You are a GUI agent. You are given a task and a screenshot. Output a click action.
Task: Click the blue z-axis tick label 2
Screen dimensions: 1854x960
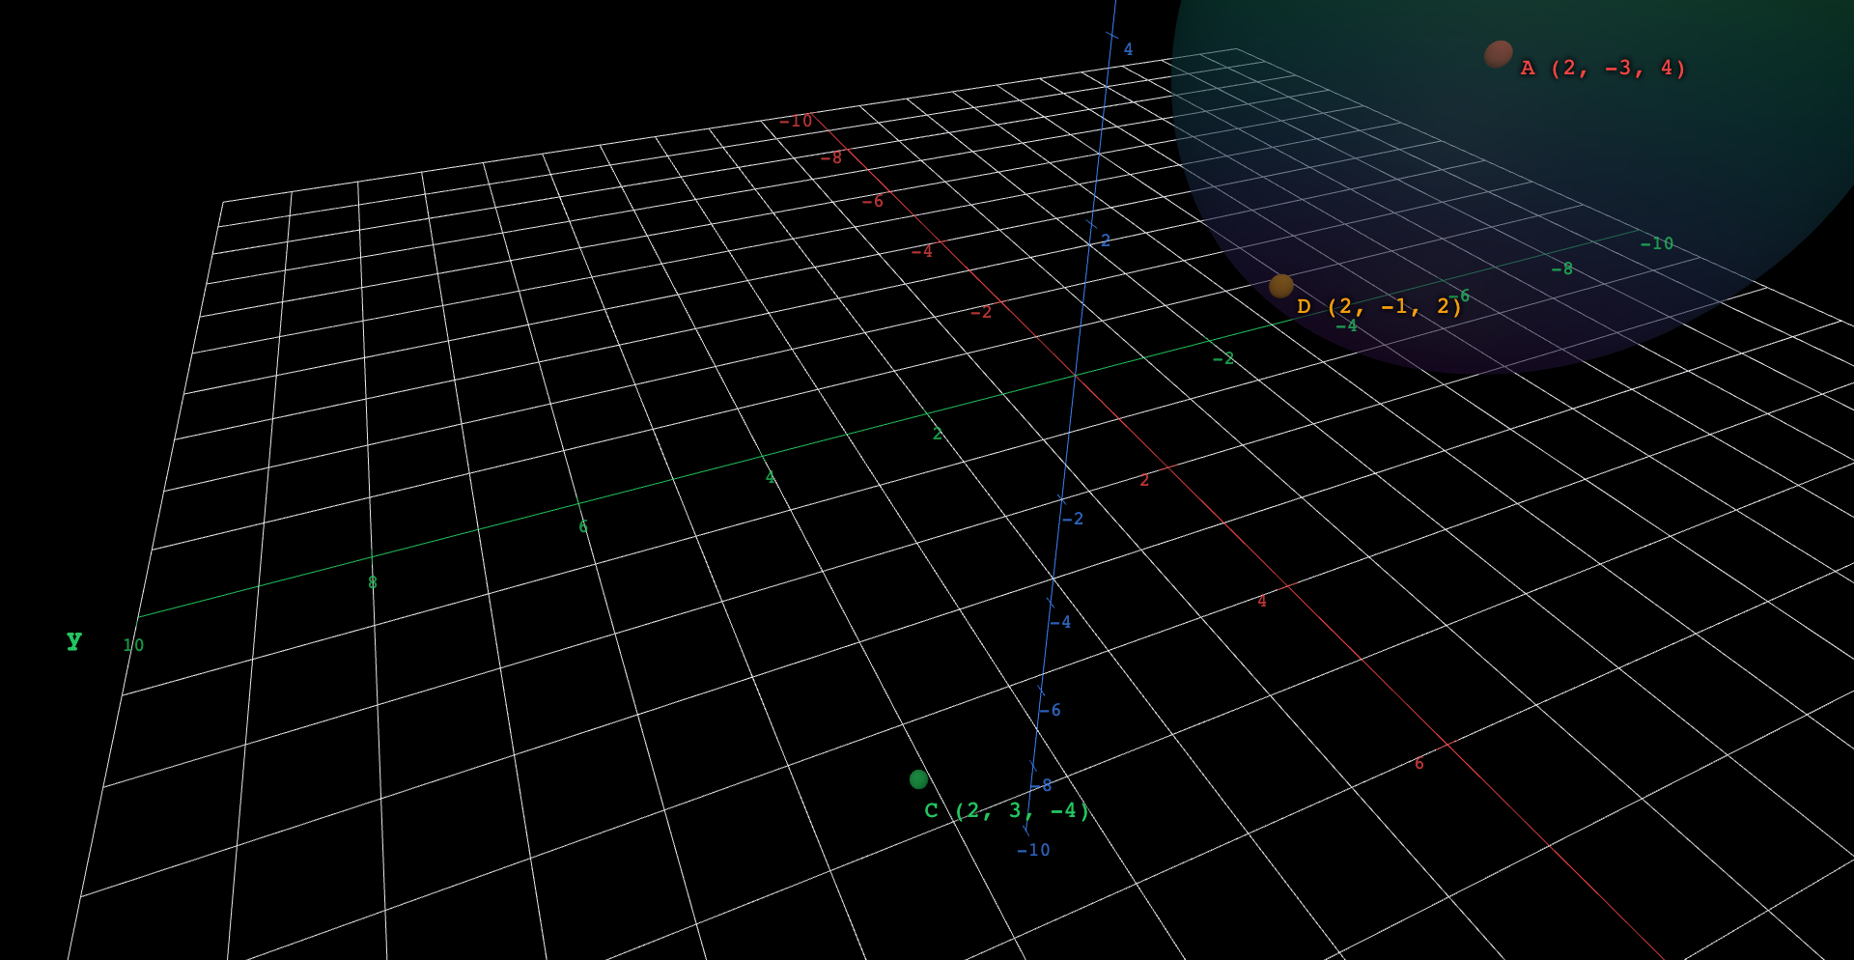pos(1106,240)
